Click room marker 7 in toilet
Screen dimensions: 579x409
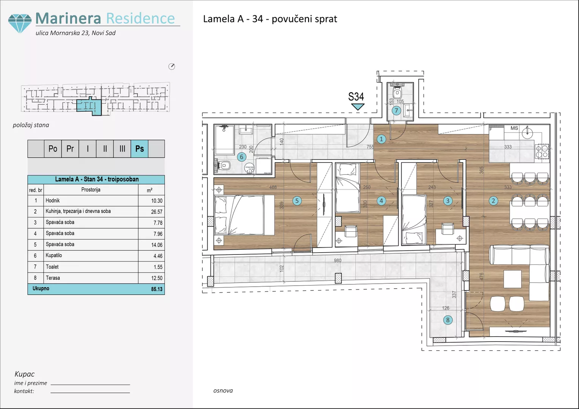(x=396, y=111)
